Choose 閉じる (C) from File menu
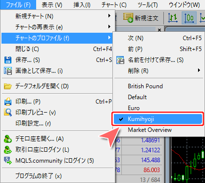205x183 pixels. pyautogui.click(x=57, y=49)
